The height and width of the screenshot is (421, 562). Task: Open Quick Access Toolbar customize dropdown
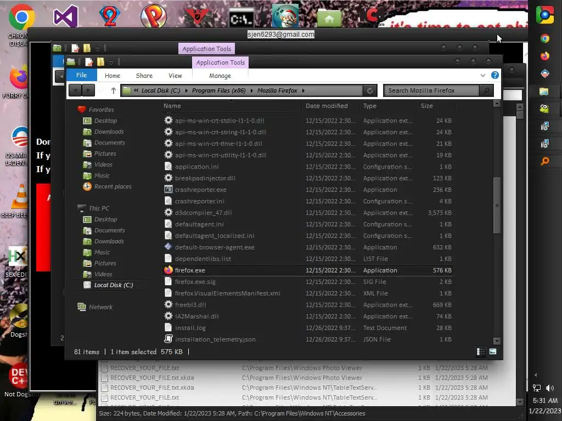tap(111, 62)
